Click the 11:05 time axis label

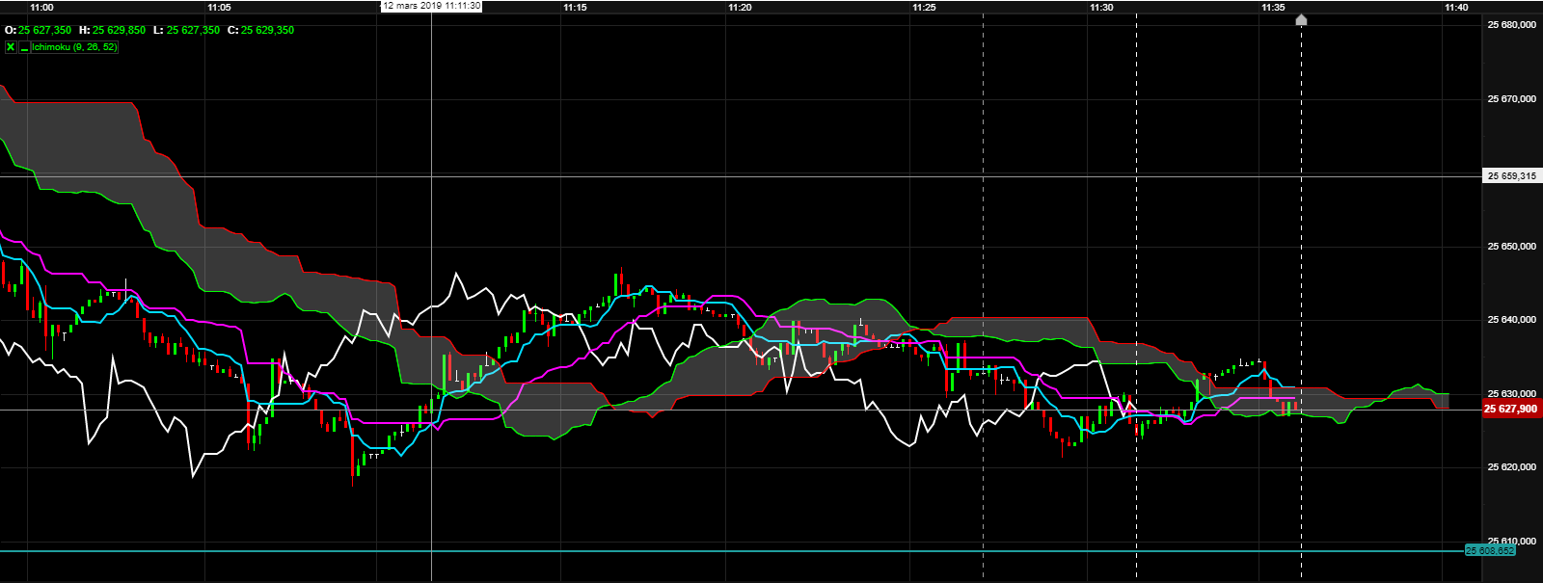coord(219,8)
